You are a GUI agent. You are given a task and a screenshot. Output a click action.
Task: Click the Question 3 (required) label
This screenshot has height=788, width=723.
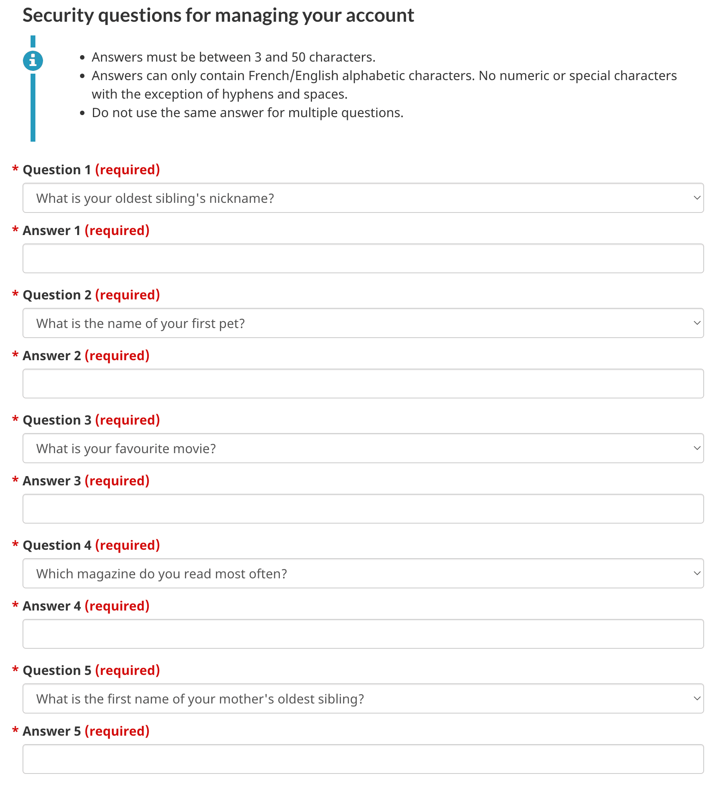(x=91, y=420)
